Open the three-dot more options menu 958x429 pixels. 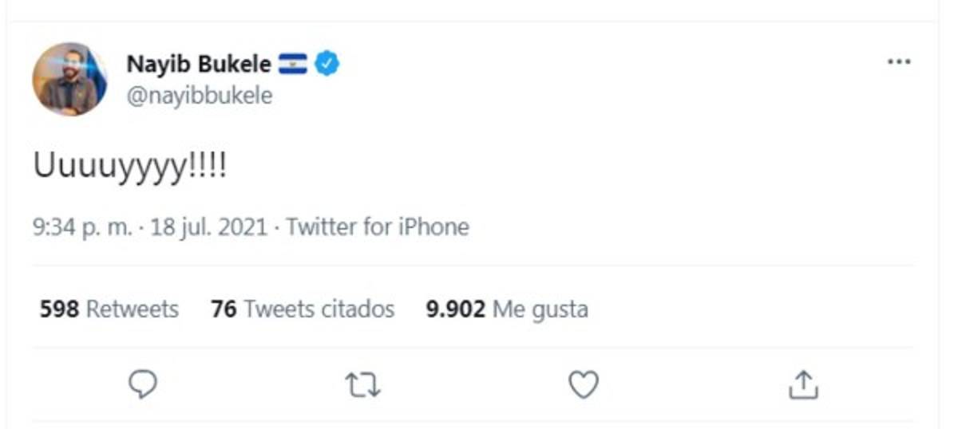(x=899, y=62)
